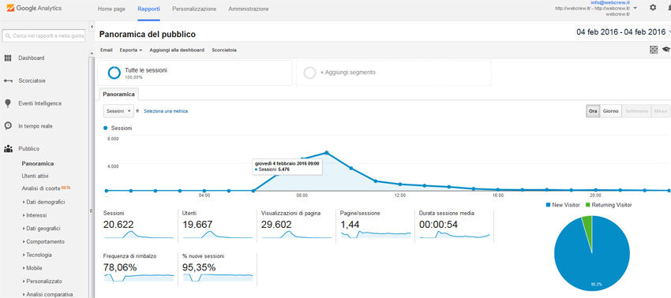The width and height of the screenshot is (671, 298).
Task: Open the settings gear icon
Action: [x=653, y=8]
